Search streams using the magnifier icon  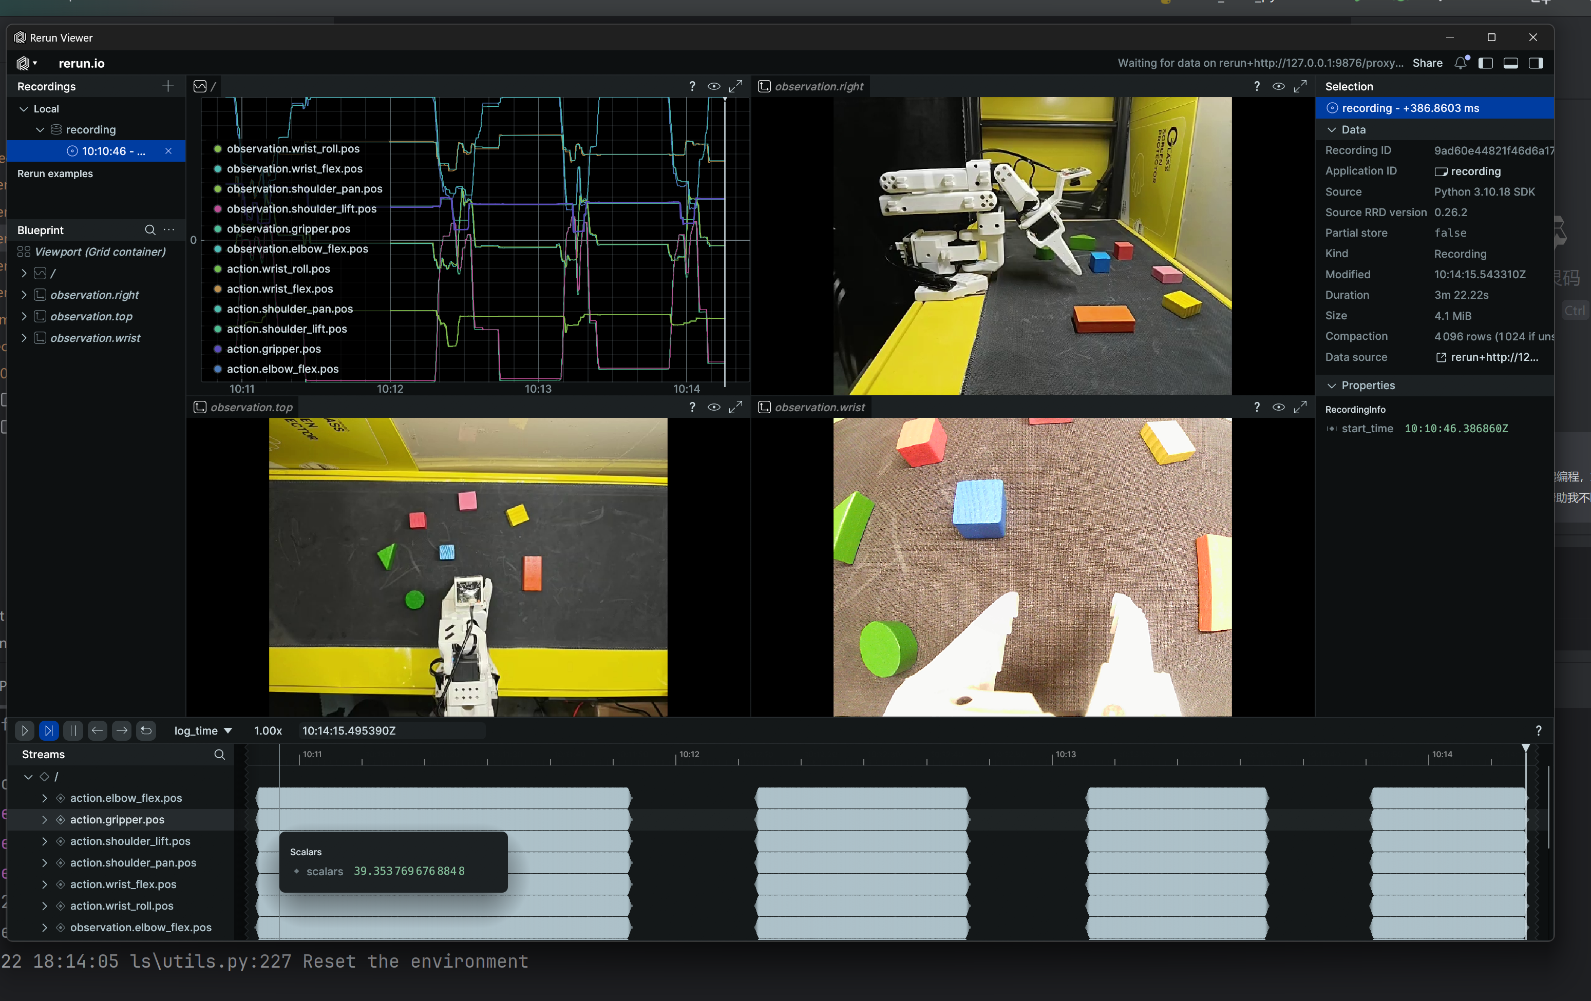point(219,754)
